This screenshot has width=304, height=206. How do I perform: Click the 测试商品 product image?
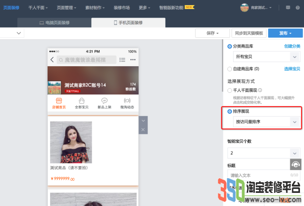coord(71,142)
